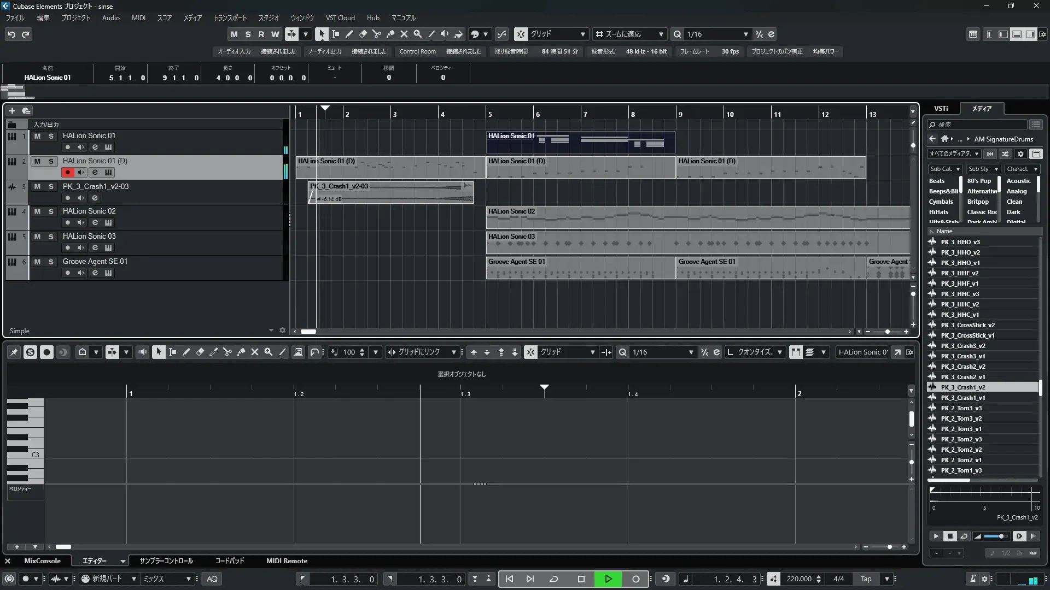Click the Tap tempo button

(866, 579)
